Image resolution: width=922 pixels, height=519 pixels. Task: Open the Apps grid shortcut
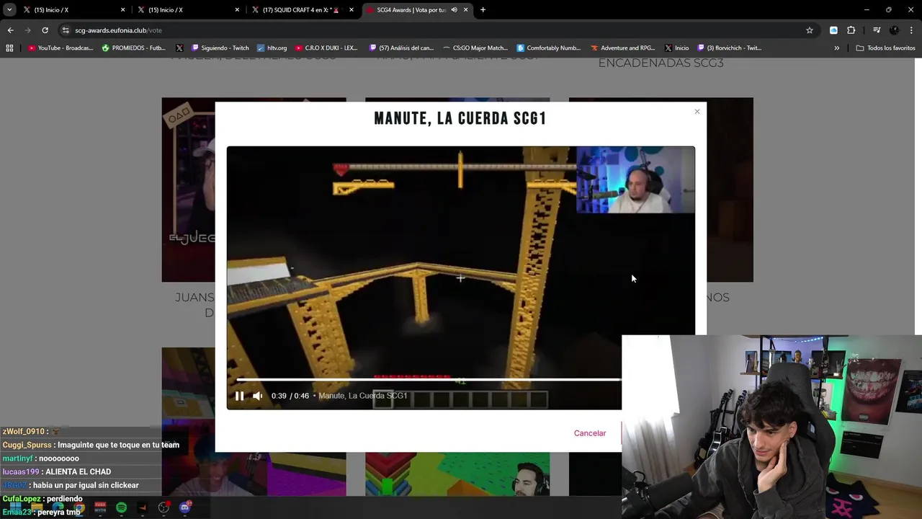[x=9, y=48]
